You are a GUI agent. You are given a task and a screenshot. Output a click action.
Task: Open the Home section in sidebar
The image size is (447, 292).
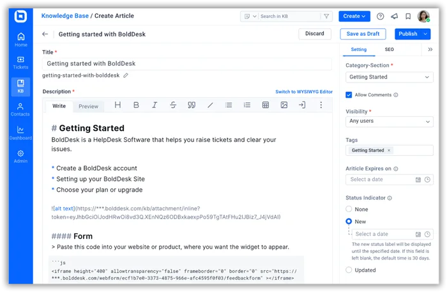21,40
